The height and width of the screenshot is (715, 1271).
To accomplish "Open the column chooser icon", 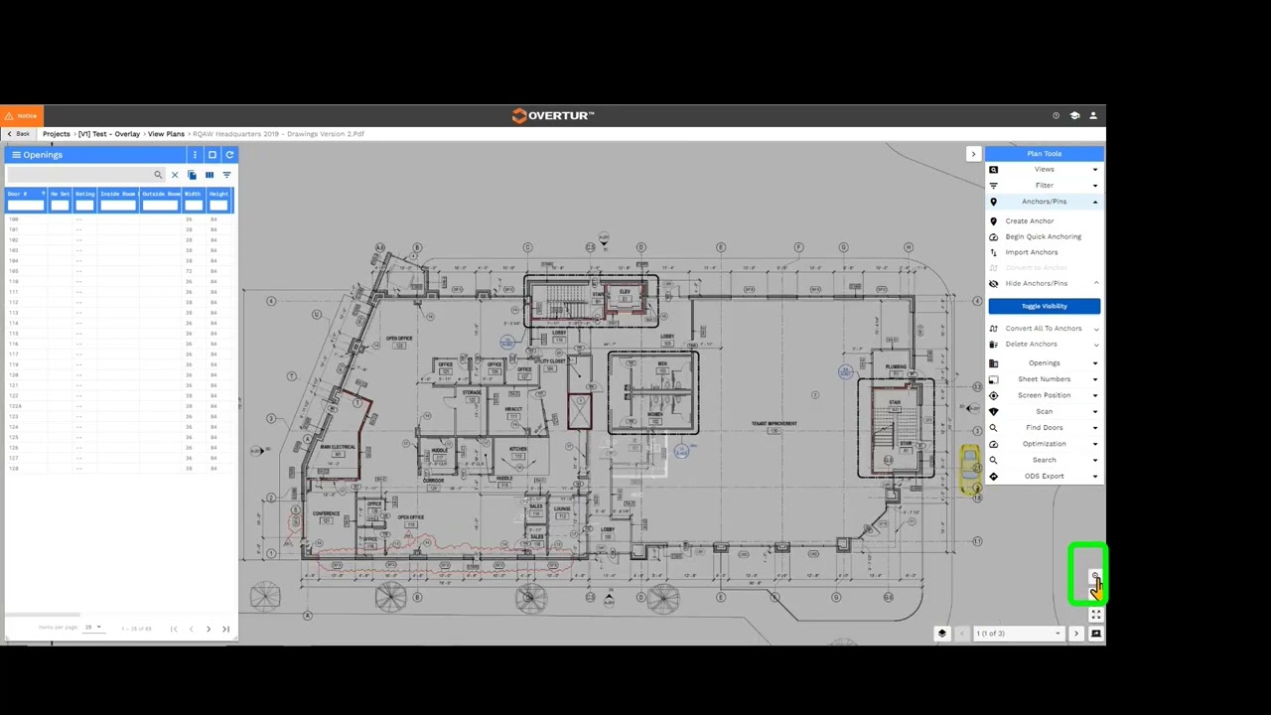I will [x=209, y=175].
